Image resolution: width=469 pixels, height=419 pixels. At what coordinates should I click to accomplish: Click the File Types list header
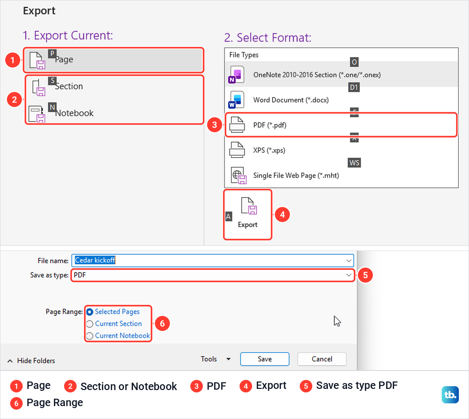(244, 55)
